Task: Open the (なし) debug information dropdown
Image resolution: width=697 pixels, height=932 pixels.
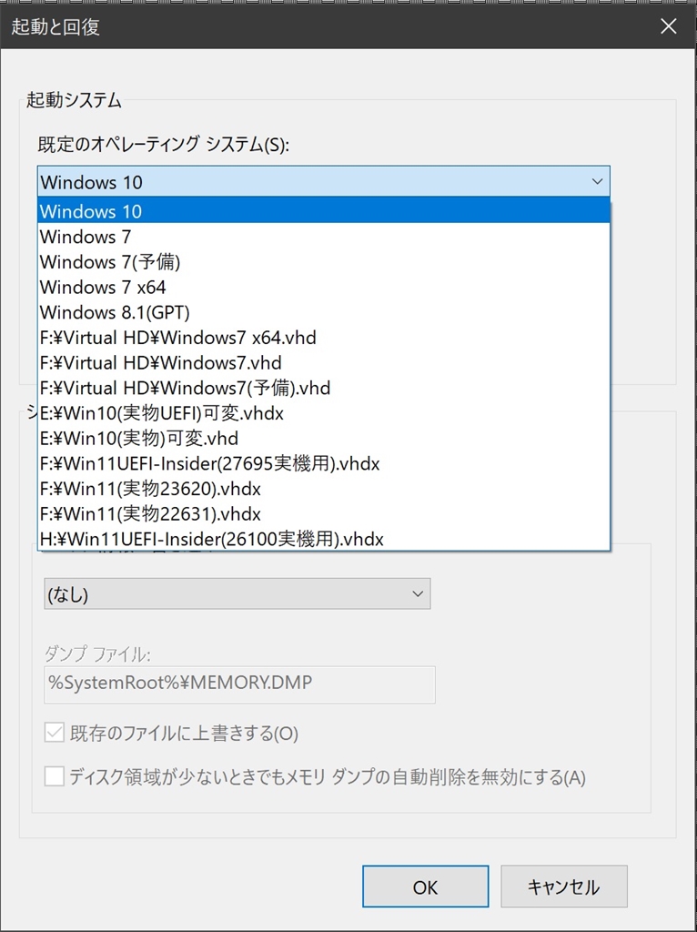Action: [237, 593]
